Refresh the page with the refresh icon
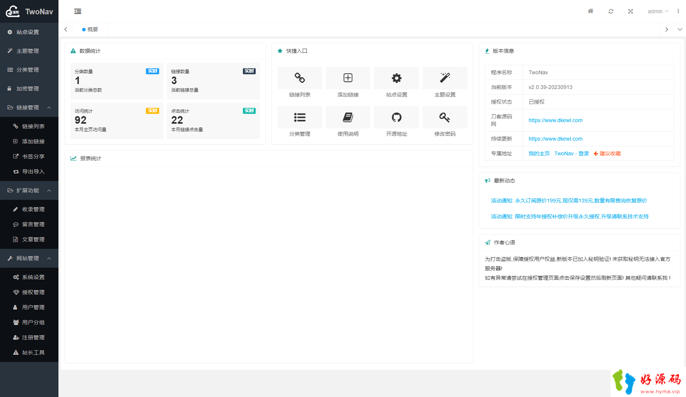The width and height of the screenshot is (686, 397). [x=611, y=11]
